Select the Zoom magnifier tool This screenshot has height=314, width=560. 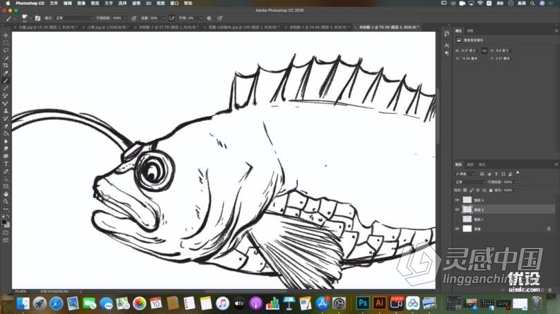point(6,202)
